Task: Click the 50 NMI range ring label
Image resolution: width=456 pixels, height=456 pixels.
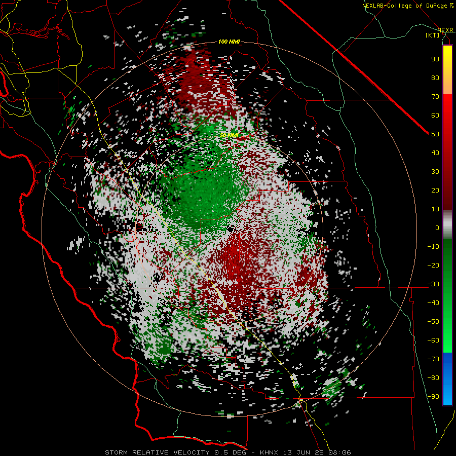Action: (229, 135)
